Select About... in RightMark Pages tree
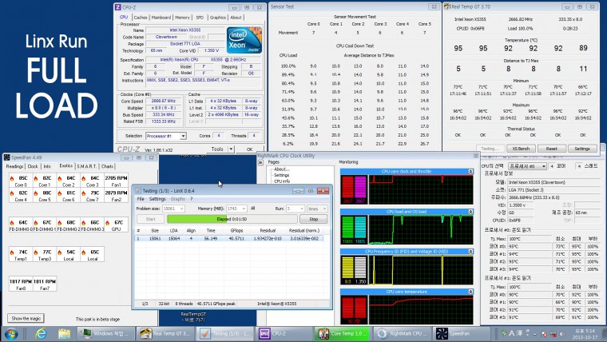Screen dimensions: 607x342 click(281, 169)
